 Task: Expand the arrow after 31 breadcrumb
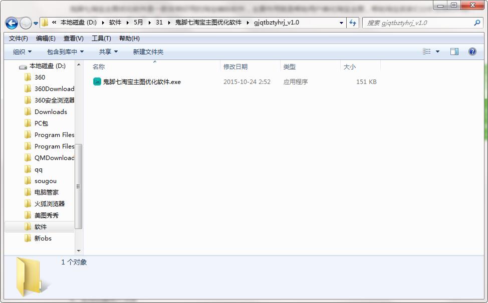click(169, 22)
